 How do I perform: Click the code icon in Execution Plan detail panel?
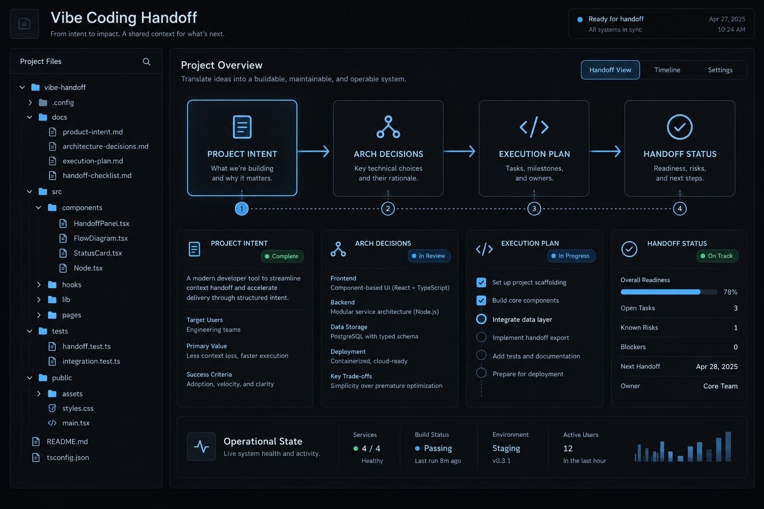click(484, 249)
